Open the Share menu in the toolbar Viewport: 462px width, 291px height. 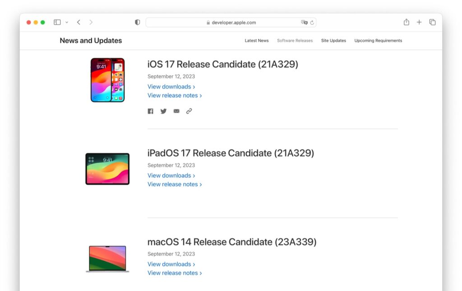pyautogui.click(x=406, y=22)
